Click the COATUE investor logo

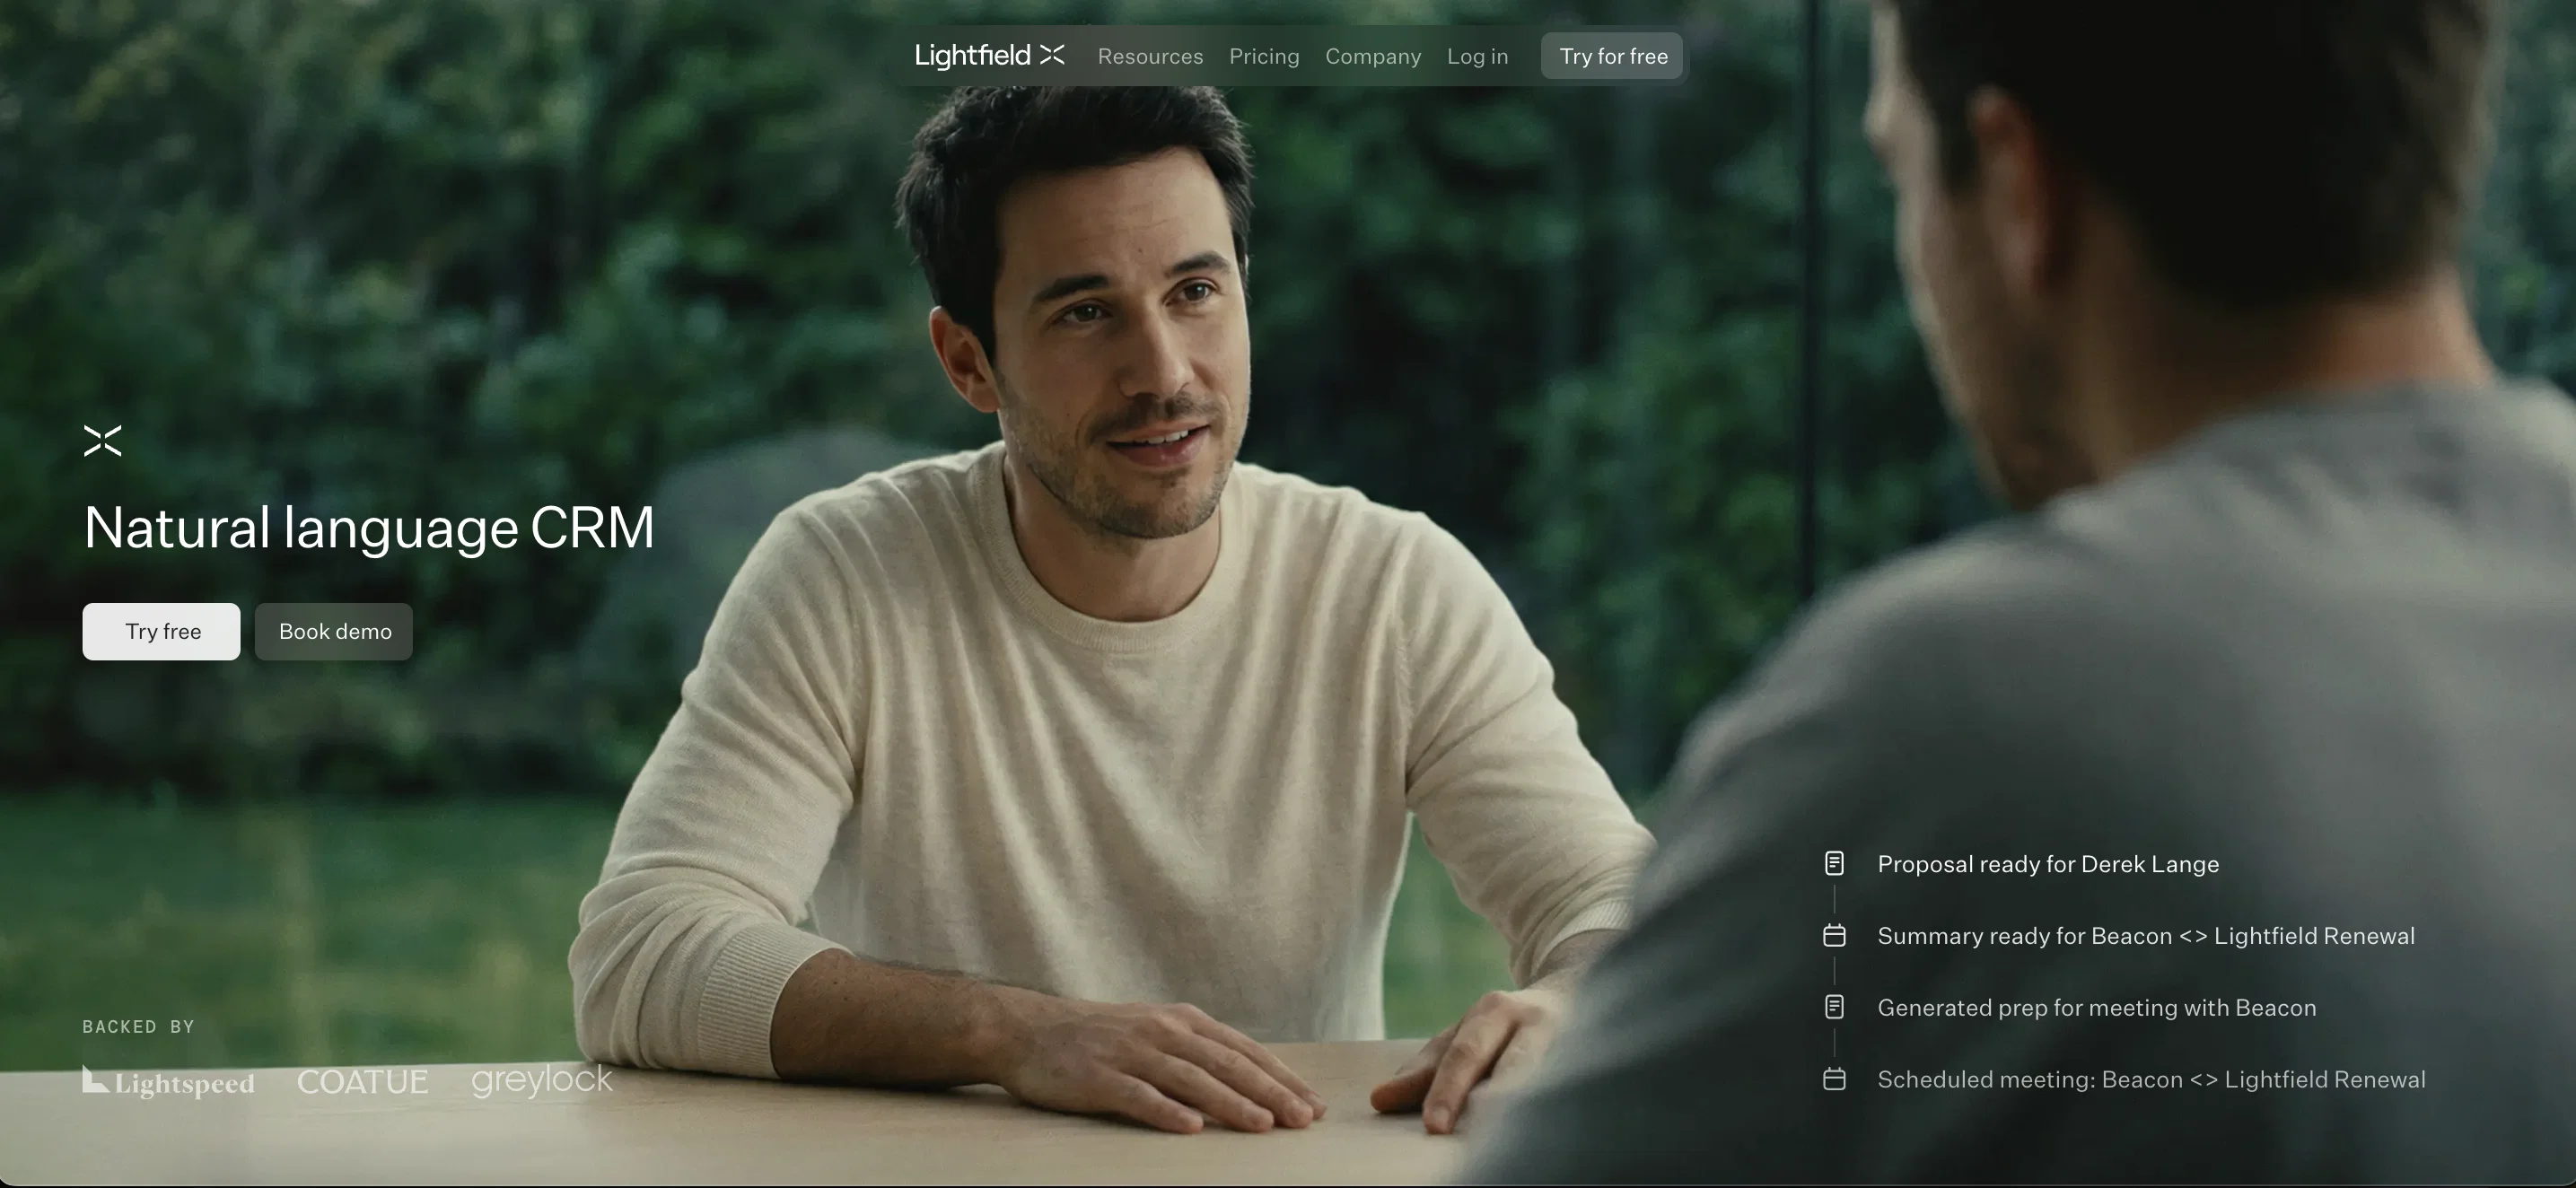tap(363, 1081)
